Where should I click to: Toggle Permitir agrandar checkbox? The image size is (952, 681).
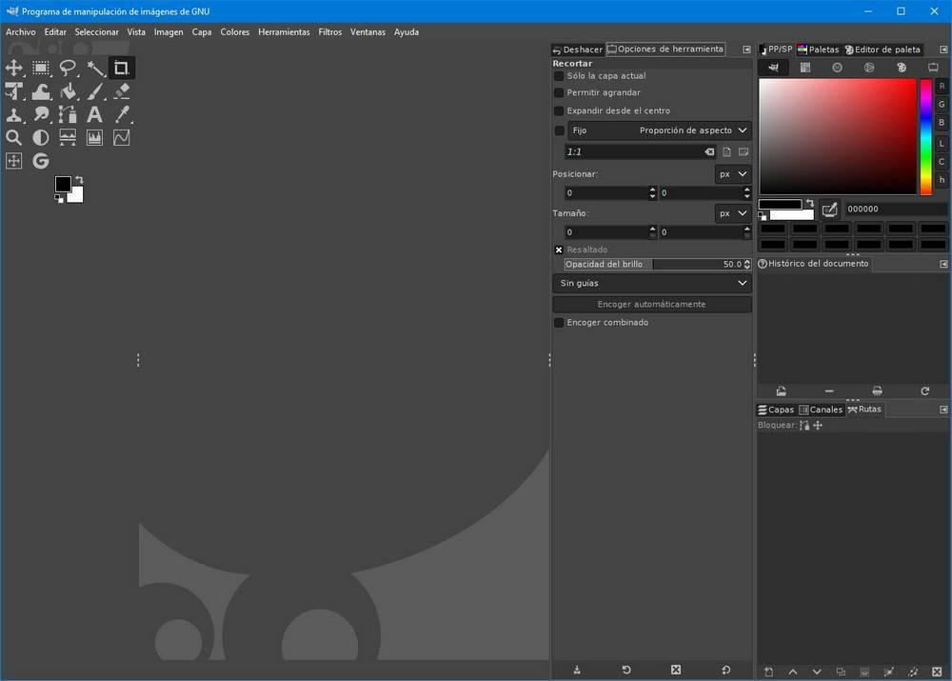(559, 93)
